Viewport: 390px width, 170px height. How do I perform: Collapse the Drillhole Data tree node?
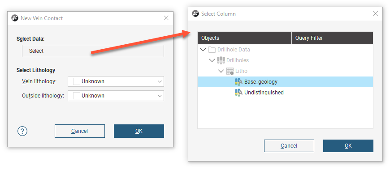(203, 50)
